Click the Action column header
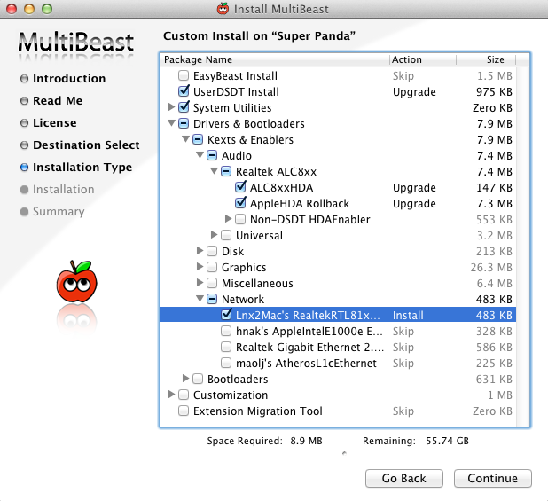This screenshot has height=501, width=548. click(423, 59)
